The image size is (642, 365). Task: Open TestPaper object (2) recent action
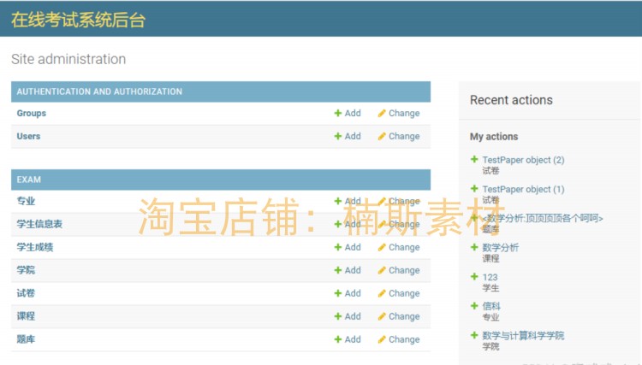[x=523, y=160]
